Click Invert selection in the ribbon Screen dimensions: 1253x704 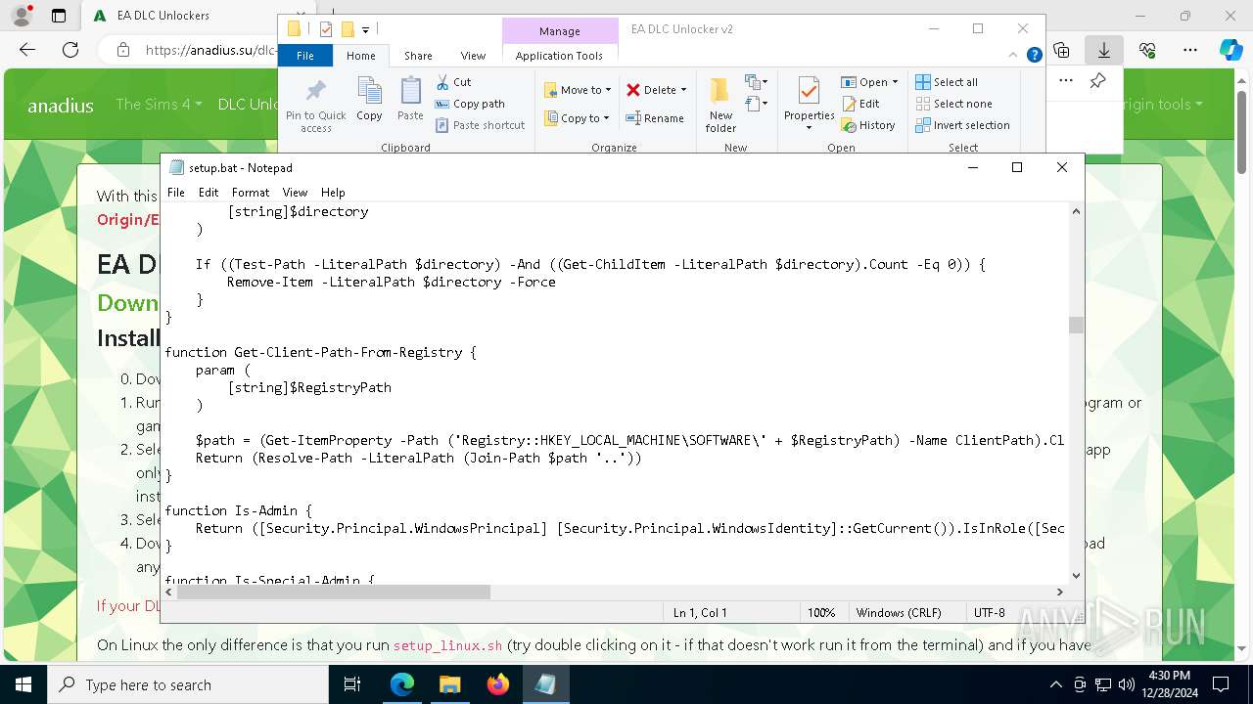tap(962, 125)
